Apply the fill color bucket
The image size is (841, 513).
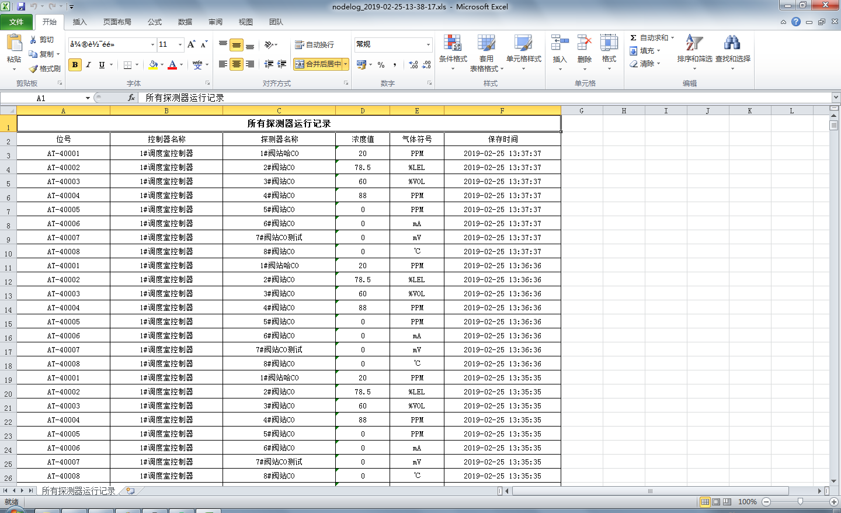click(x=153, y=65)
